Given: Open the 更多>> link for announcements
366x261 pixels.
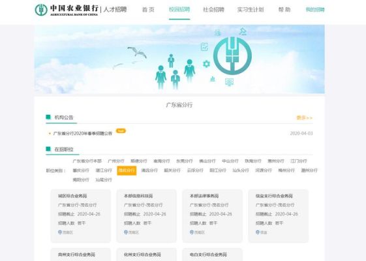Looking at the screenshot, I should click(x=305, y=118).
